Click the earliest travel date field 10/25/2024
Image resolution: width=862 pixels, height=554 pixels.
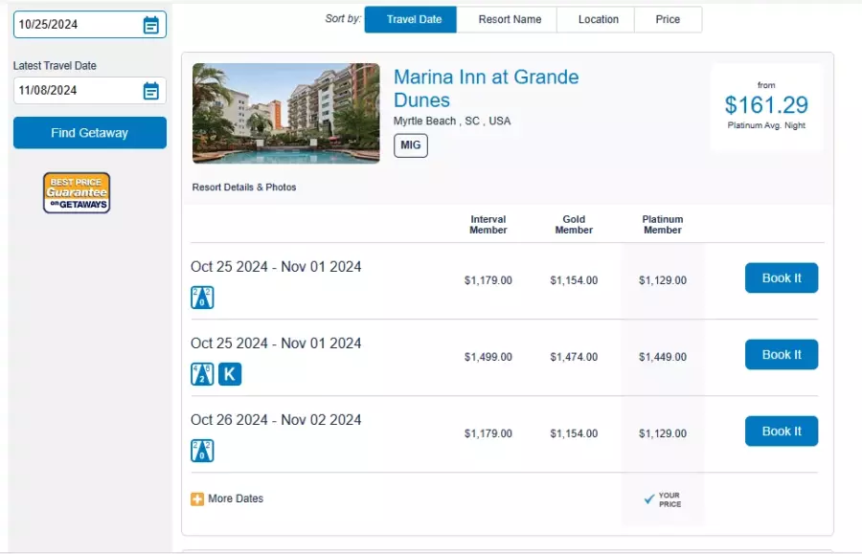90,25
